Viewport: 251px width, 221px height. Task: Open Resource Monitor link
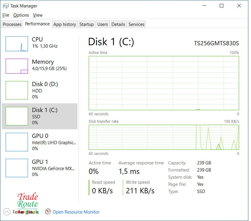click(x=76, y=212)
